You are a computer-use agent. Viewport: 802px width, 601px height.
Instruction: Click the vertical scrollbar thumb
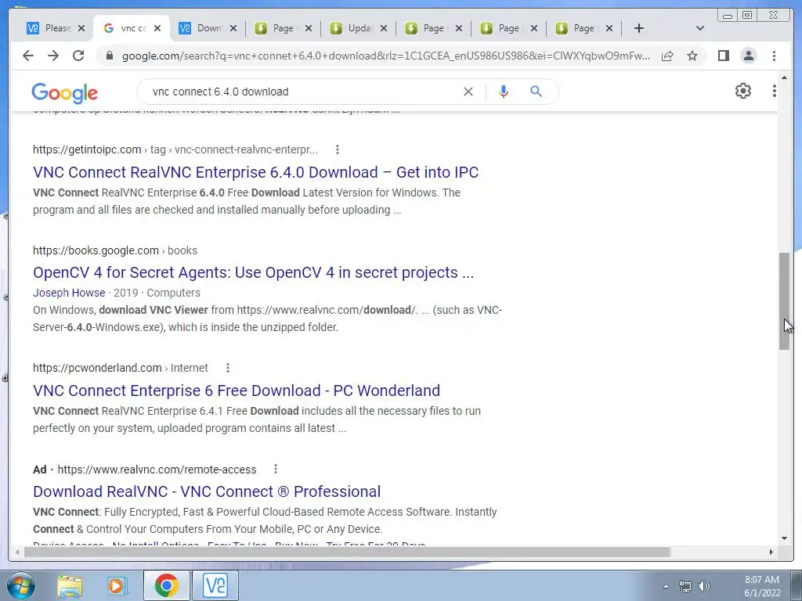click(785, 301)
